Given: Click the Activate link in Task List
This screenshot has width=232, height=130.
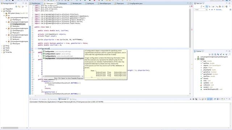Looking at the screenshot, I should (219, 10).
